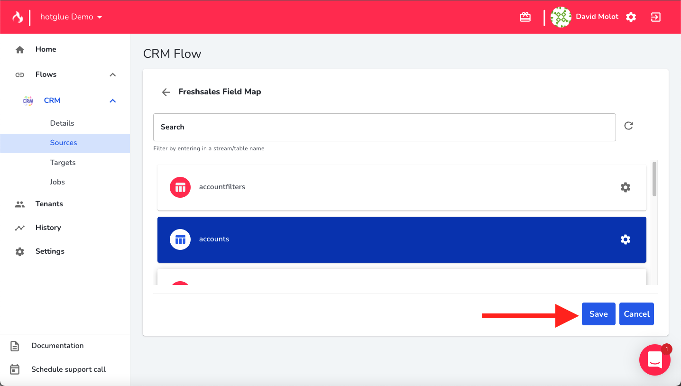This screenshot has width=681, height=386.
Task: Open the Jobs page
Action: [57, 182]
